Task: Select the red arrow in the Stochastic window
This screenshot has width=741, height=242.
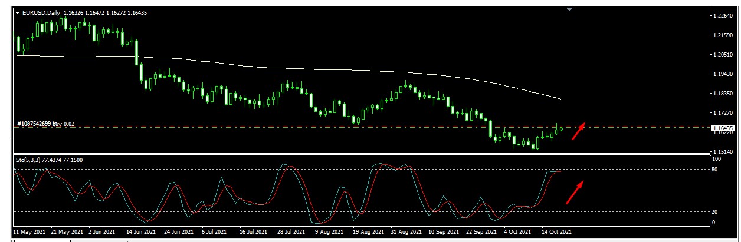Action: coord(575,192)
